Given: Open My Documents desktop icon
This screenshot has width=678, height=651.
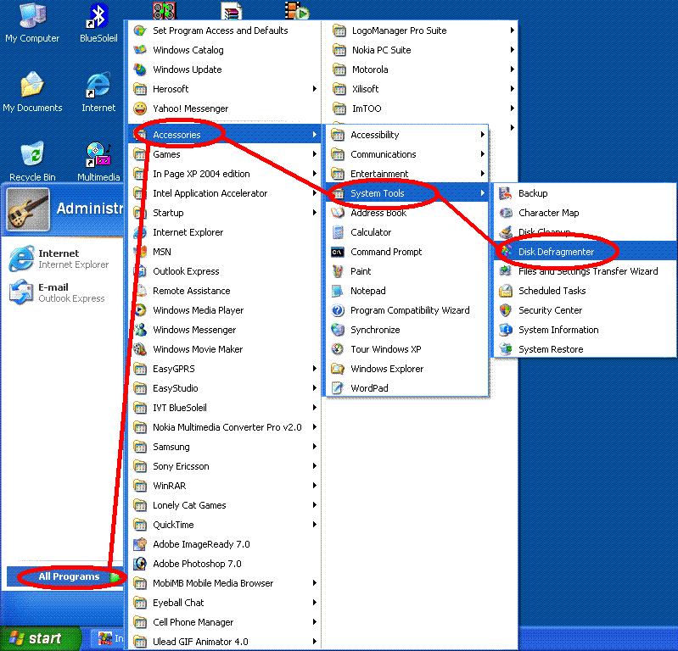Looking at the screenshot, I should pos(32,92).
